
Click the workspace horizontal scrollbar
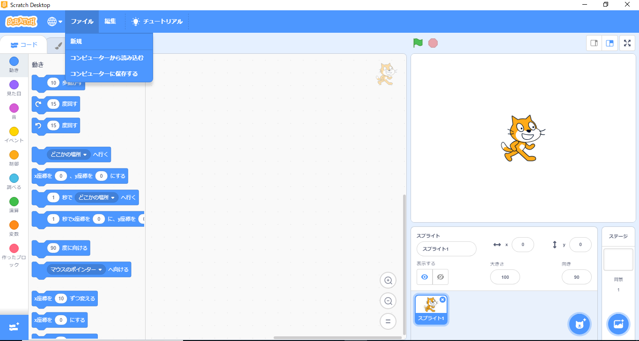tap(338, 337)
